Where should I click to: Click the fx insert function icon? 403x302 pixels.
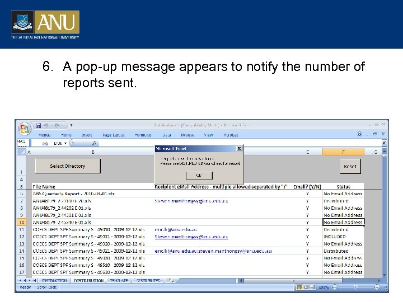pos(95,143)
